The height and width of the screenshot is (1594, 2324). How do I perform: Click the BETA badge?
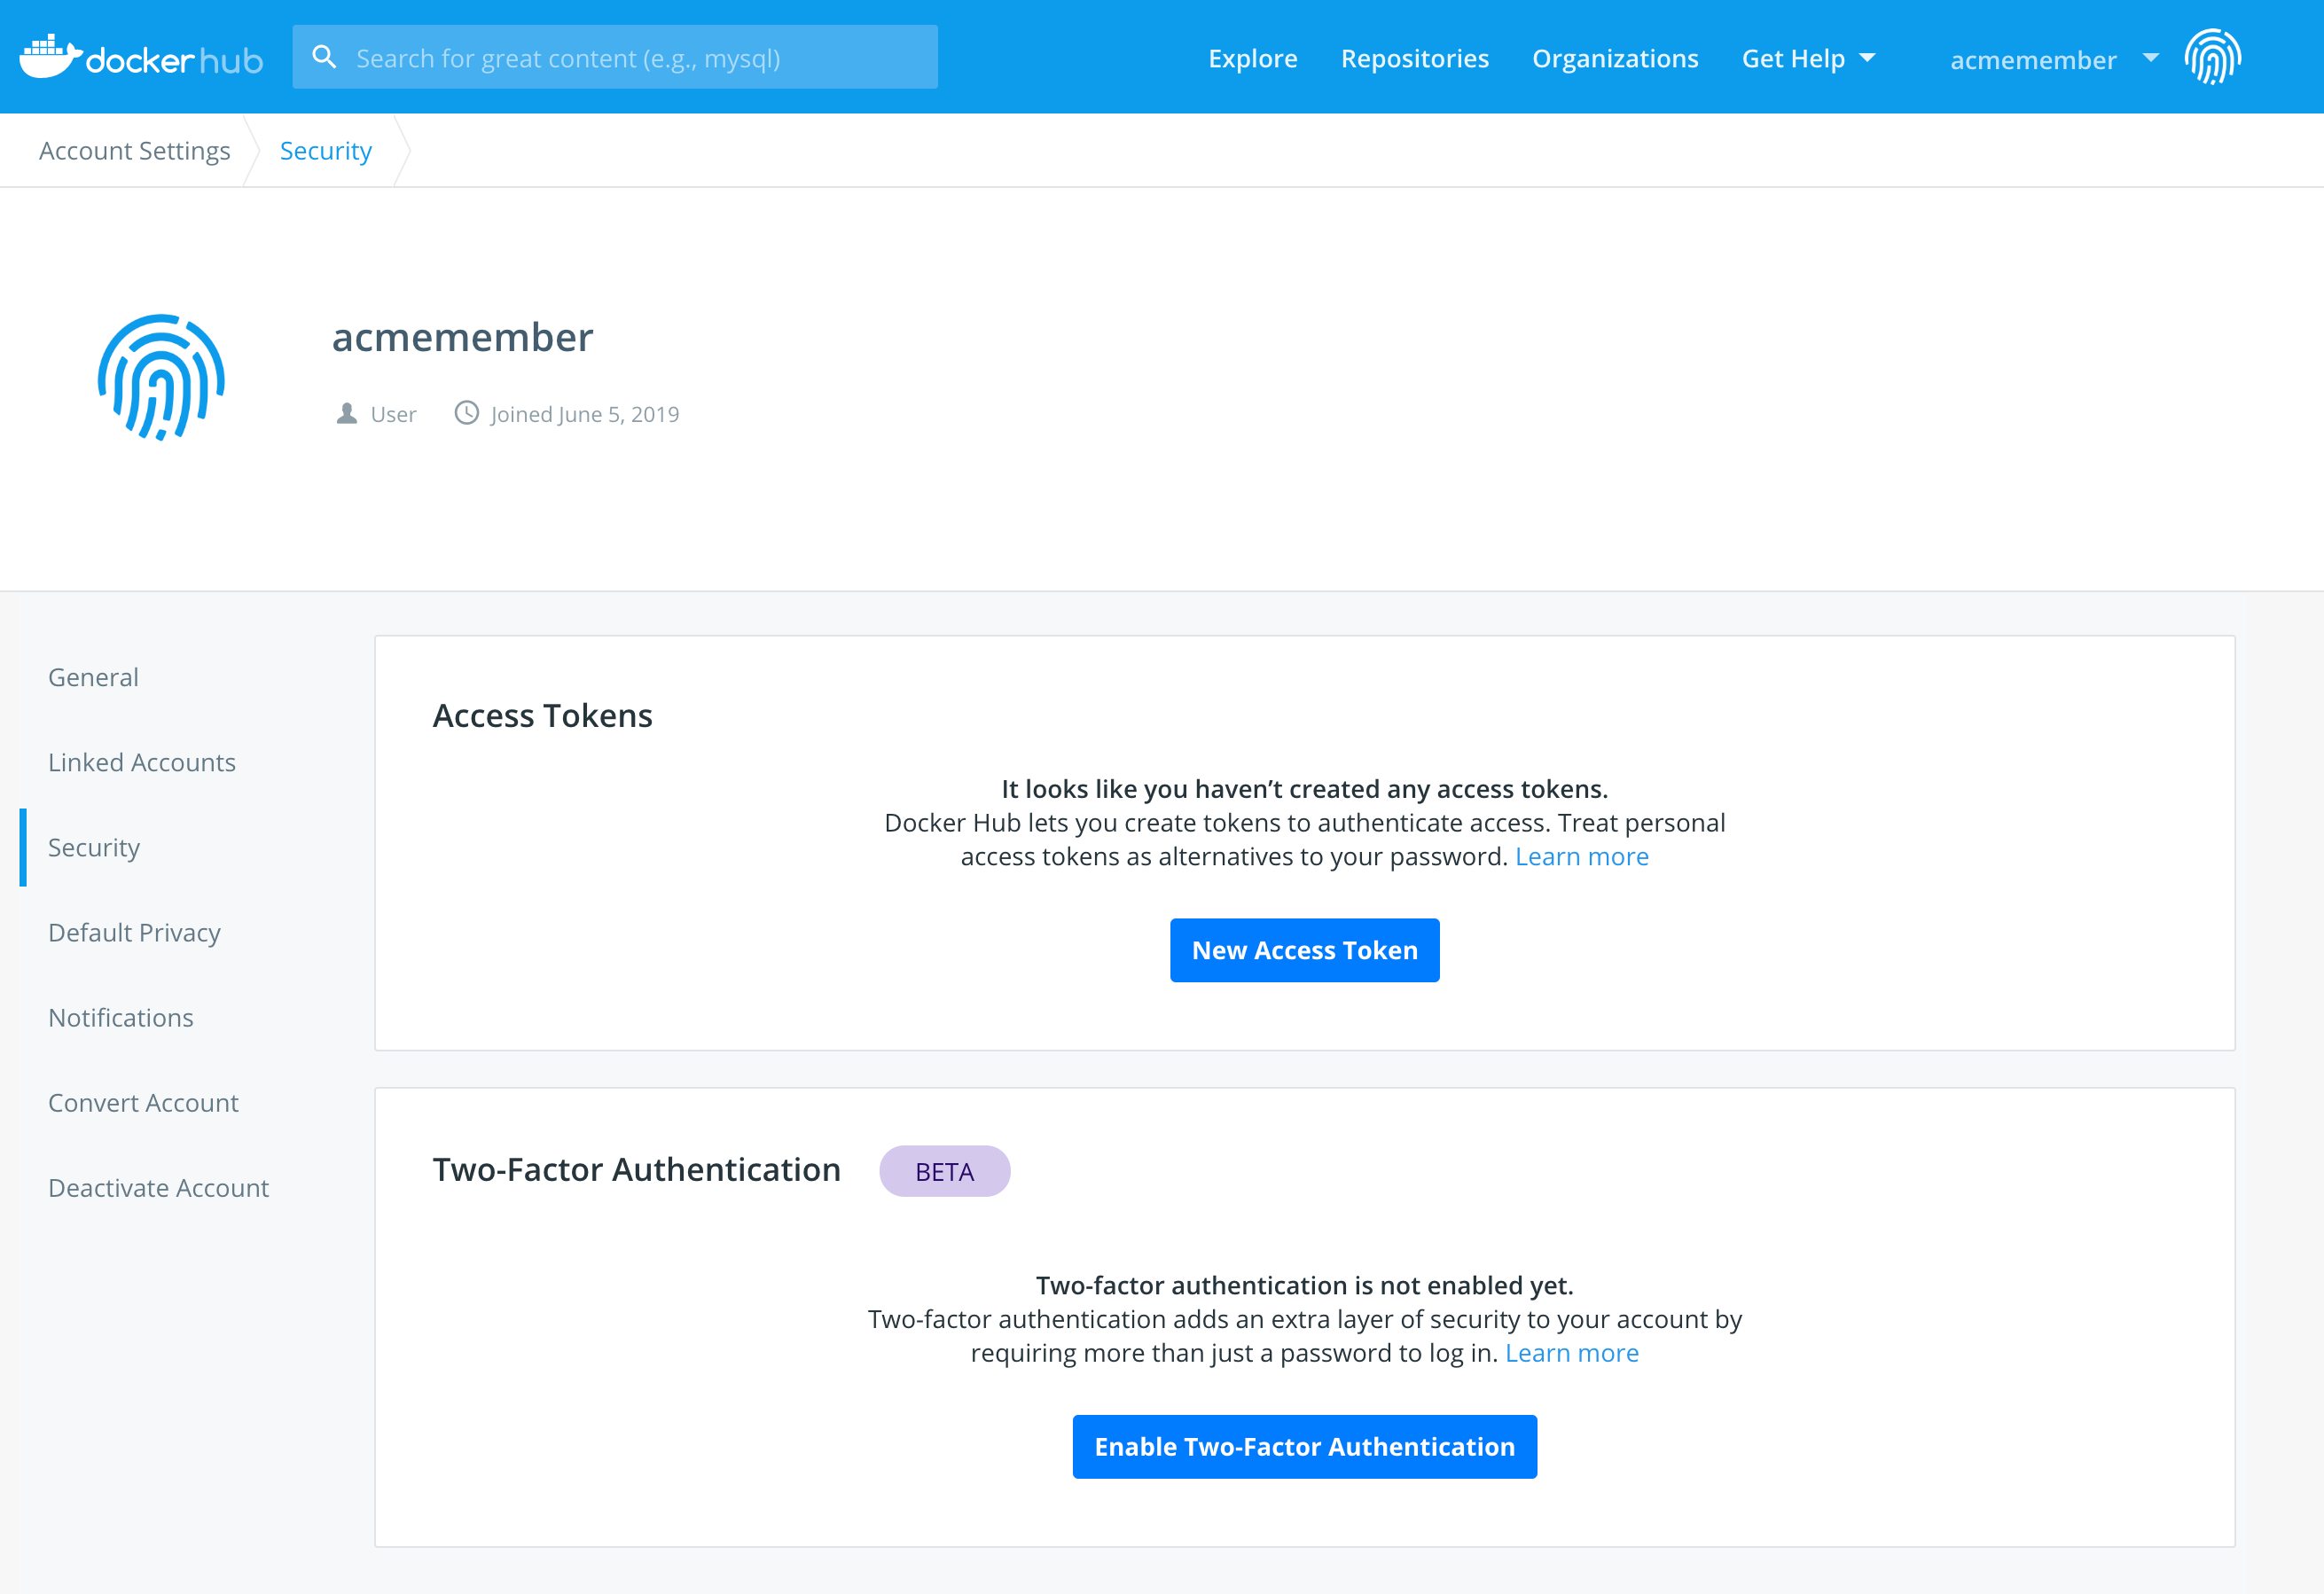pyautogui.click(x=944, y=1171)
